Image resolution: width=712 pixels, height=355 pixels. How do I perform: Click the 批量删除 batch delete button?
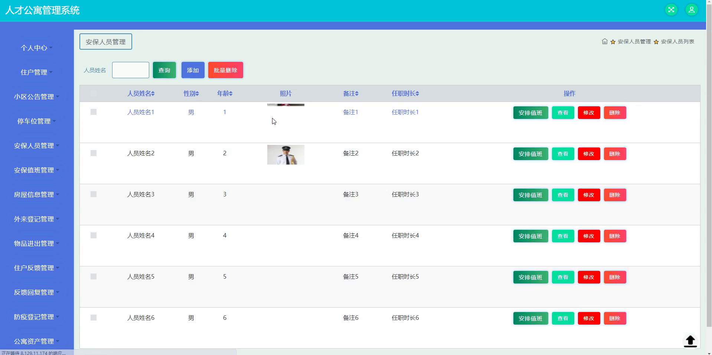[x=226, y=70]
